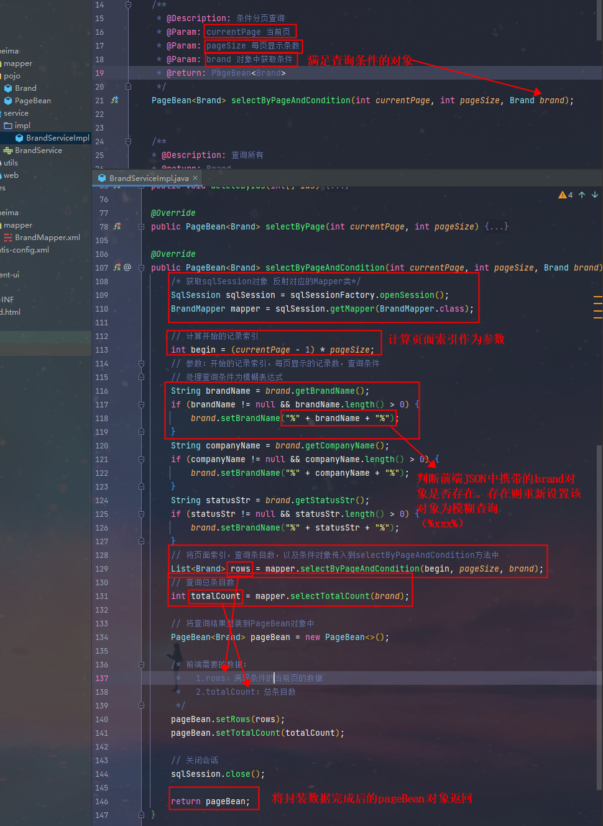Click the class icon beside BrandServiceImpl in tree

(x=19, y=137)
